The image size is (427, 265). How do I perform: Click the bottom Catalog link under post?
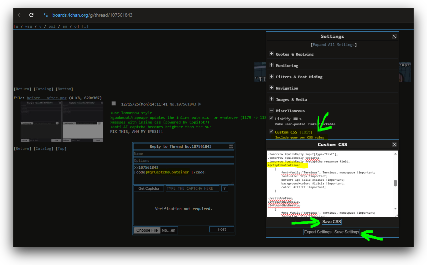pos(44,148)
